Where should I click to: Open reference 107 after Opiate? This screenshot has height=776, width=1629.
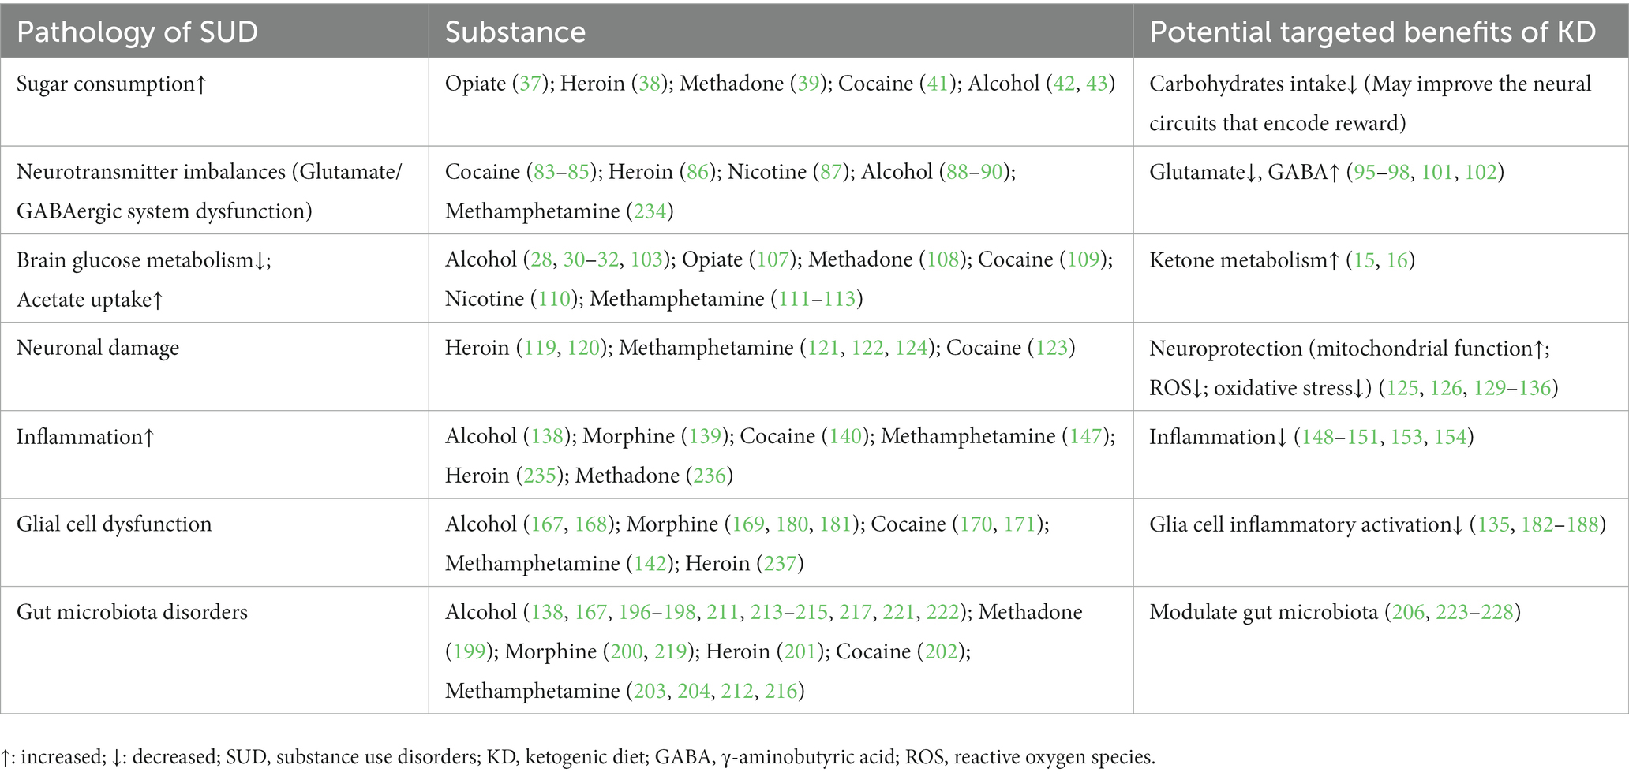(773, 259)
